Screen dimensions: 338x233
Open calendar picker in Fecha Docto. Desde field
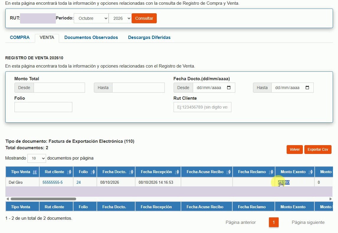tap(229, 88)
